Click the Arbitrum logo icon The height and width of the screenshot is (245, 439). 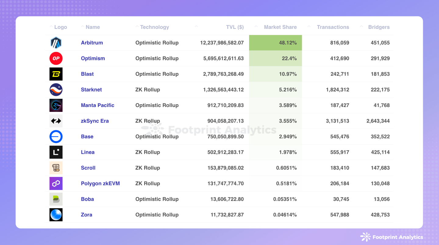click(56, 43)
